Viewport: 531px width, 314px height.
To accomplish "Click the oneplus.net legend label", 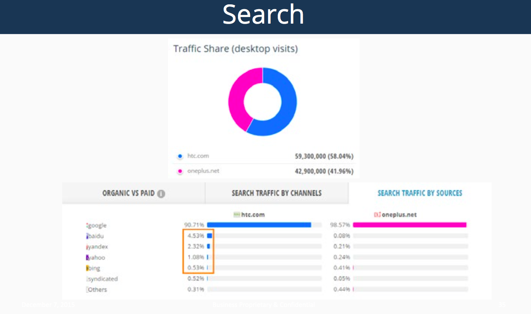I will coord(203,171).
